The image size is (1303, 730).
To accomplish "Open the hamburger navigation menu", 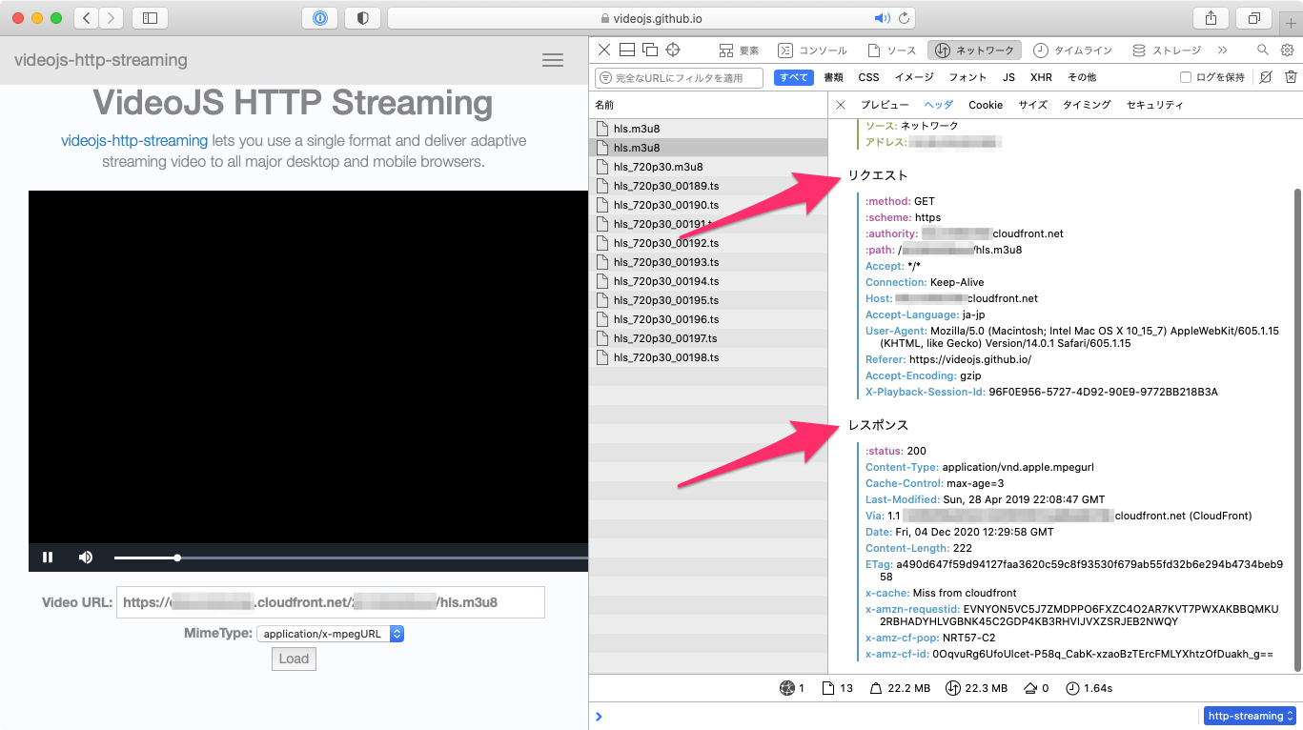I will (x=553, y=60).
